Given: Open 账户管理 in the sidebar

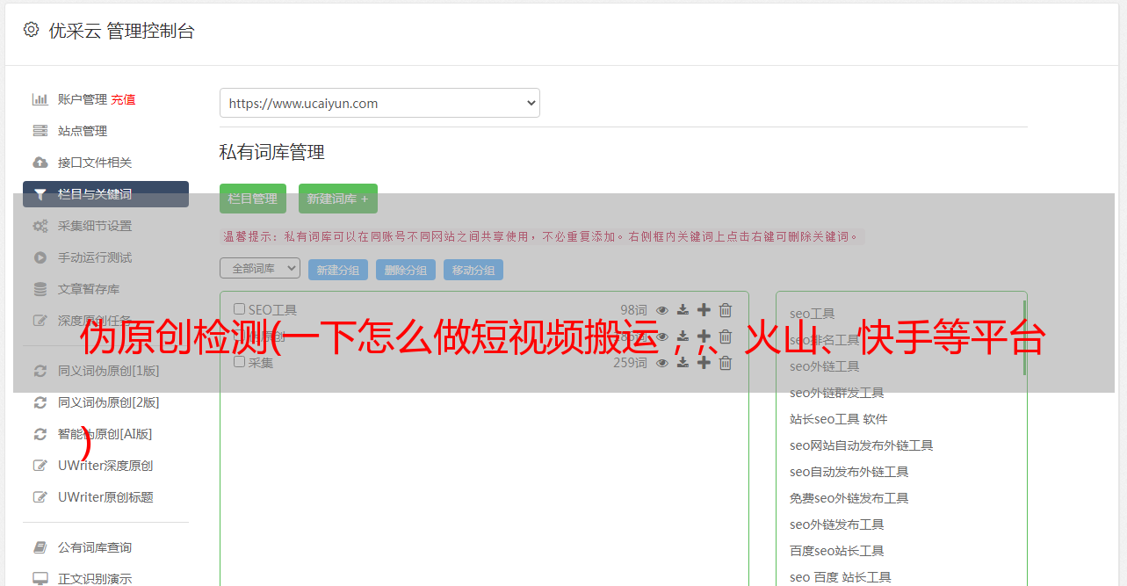Looking at the screenshot, I should pyautogui.click(x=83, y=99).
